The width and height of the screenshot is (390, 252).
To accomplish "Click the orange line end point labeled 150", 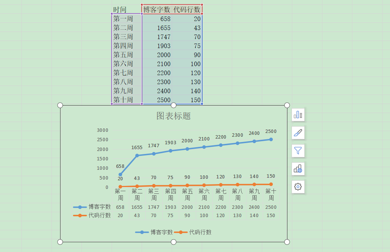I will tap(271, 184).
